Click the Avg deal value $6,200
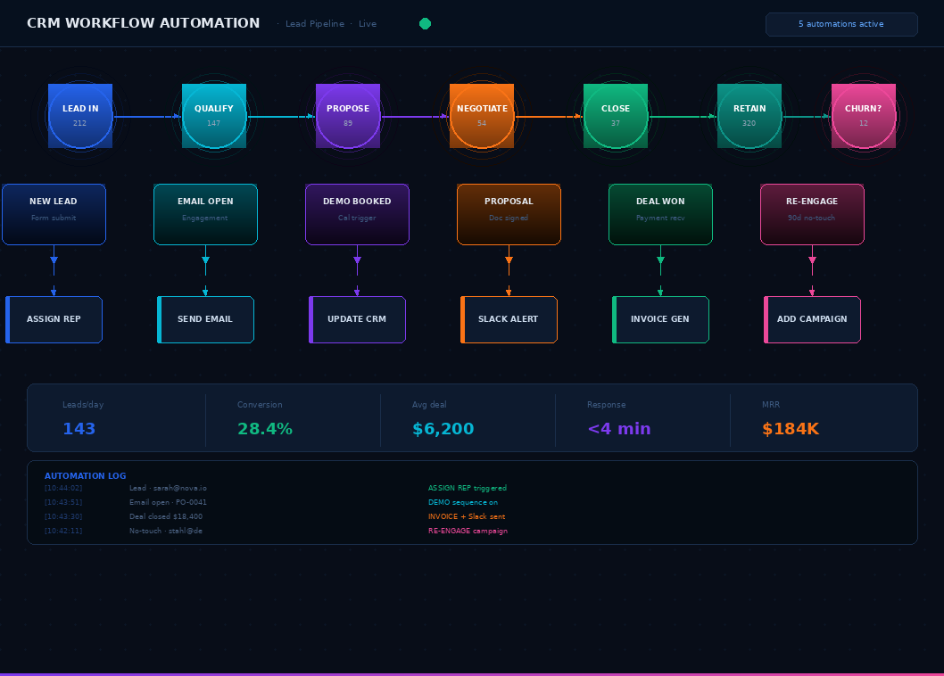 click(x=443, y=429)
